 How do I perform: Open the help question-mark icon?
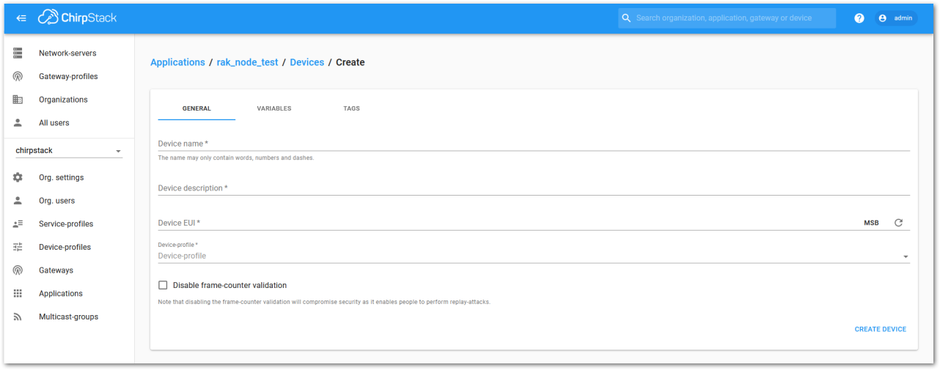tap(859, 18)
